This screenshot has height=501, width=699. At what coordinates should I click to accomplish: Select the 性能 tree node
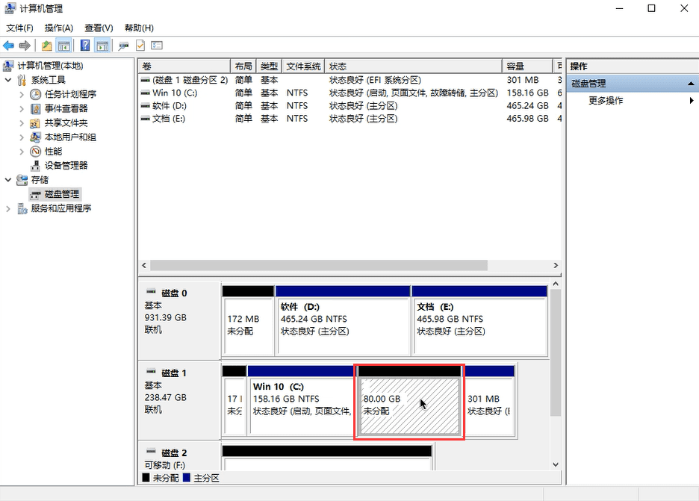click(53, 152)
